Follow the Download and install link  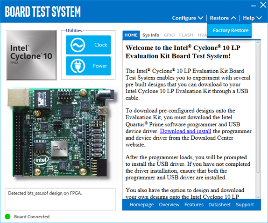click(185, 131)
